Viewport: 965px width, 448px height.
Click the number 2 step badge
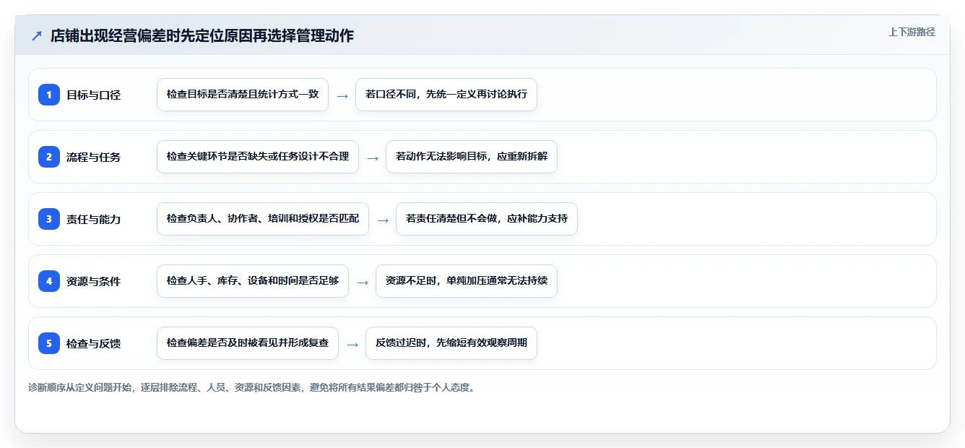pyautogui.click(x=49, y=157)
